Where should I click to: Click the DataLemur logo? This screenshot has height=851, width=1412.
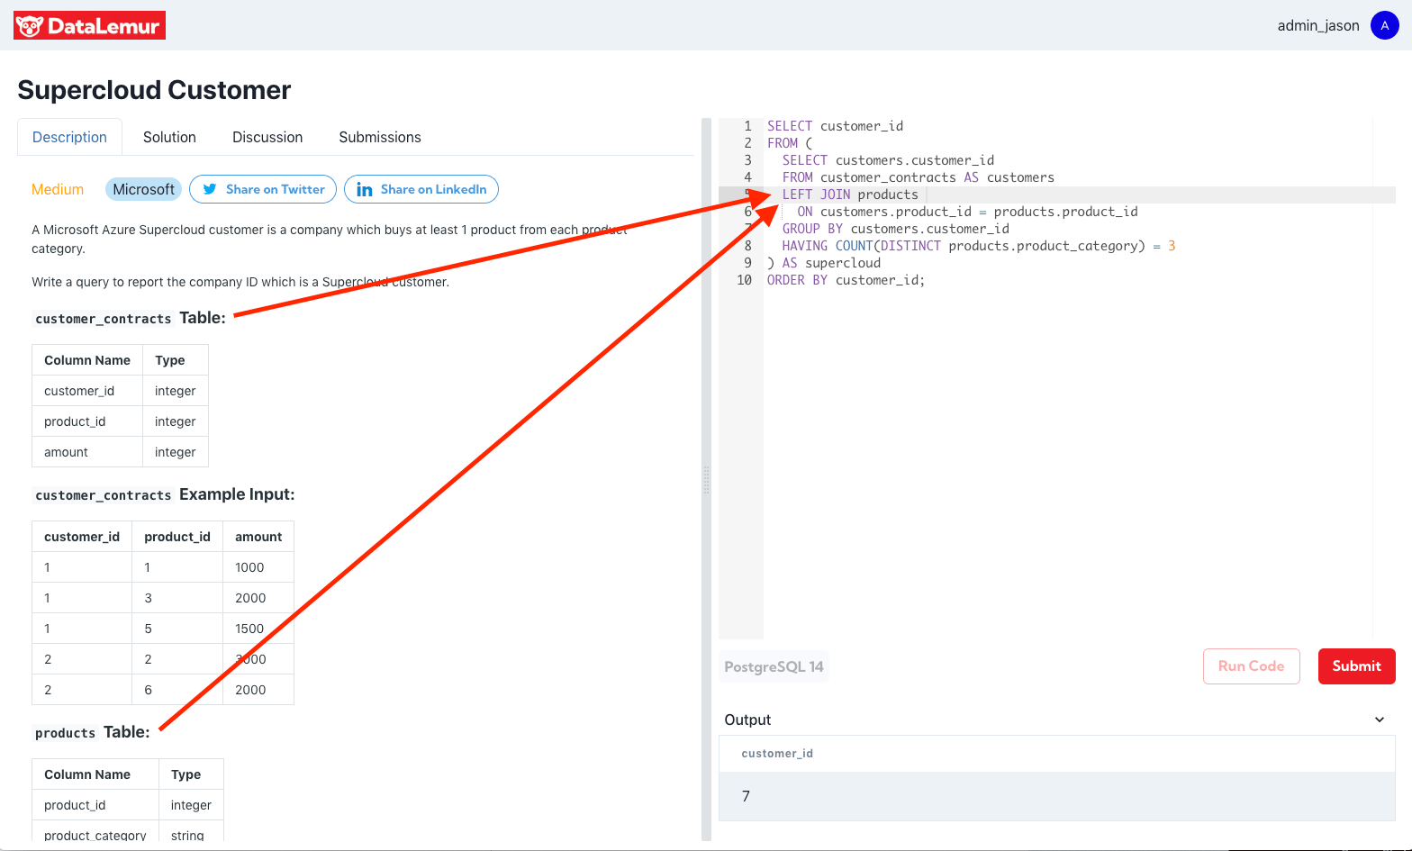pyautogui.click(x=89, y=25)
